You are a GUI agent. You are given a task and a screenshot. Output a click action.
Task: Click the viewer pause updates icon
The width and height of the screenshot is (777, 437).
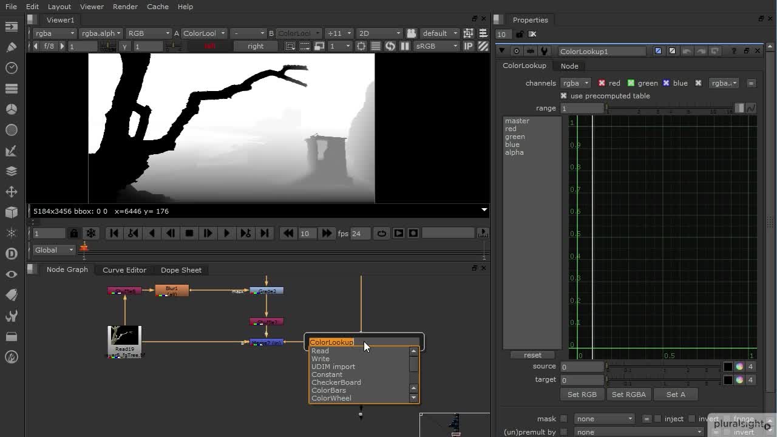(404, 46)
